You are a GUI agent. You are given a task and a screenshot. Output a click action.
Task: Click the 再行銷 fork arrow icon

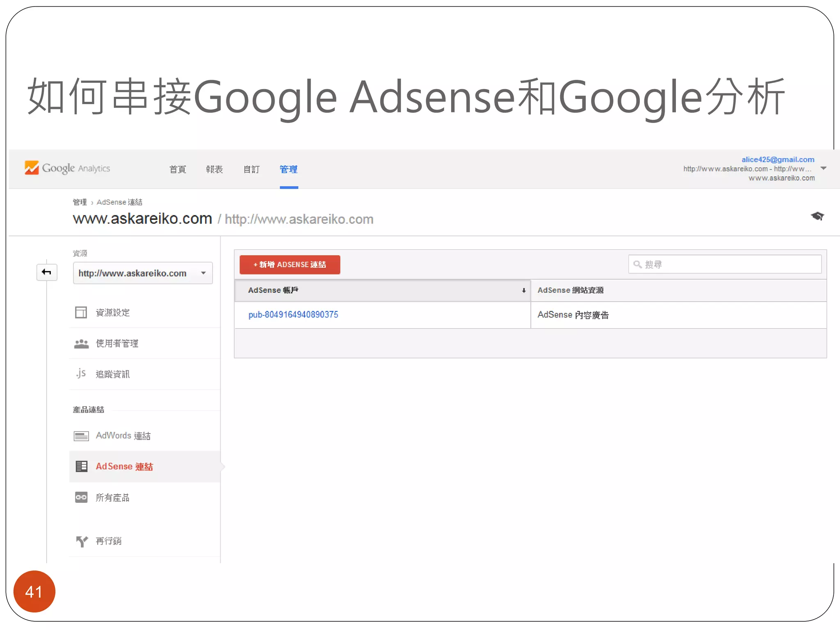pyautogui.click(x=82, y=541)
